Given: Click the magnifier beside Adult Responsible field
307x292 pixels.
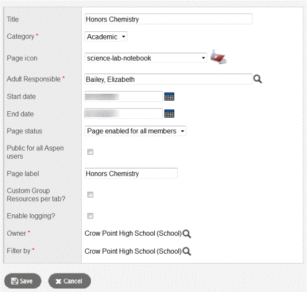Looking at the screenshot, I should click(257, 79).
